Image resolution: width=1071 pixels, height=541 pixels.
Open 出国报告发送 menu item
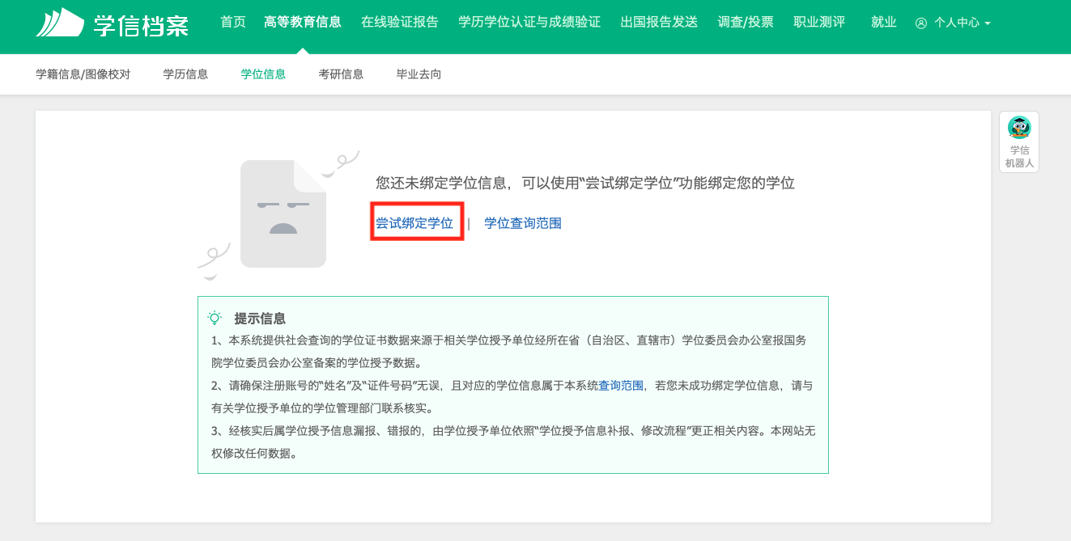click(x=659, y=23)
